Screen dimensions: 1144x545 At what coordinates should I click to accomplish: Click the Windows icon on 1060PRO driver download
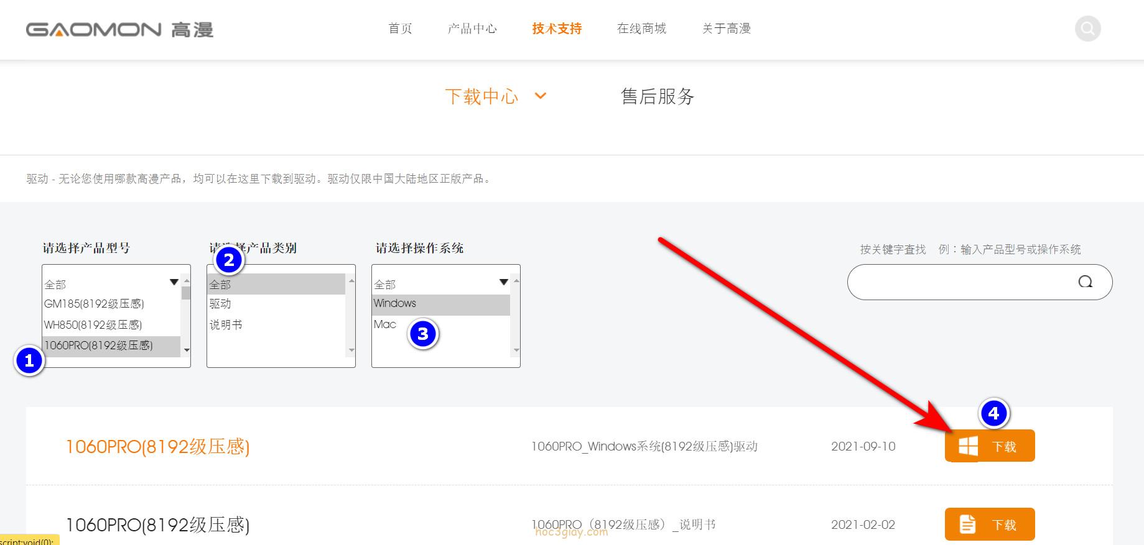click(968, 446)
